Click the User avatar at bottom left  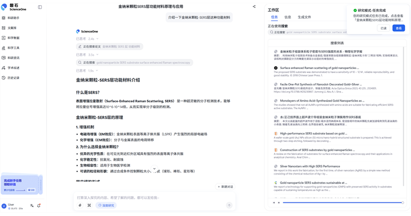4,206
